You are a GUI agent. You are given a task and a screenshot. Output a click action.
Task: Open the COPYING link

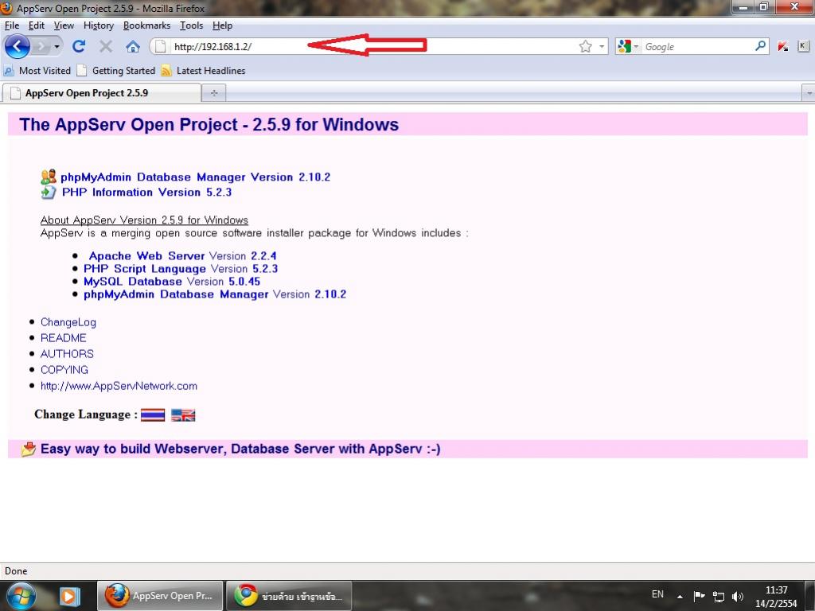[64, 370]
